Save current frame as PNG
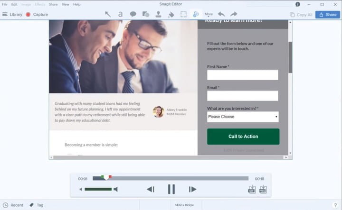 (x=263, y=190)
